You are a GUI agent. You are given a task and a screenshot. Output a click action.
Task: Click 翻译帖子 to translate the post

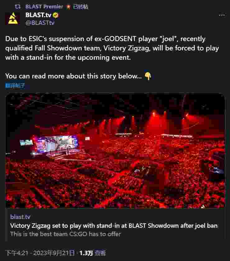15,86
